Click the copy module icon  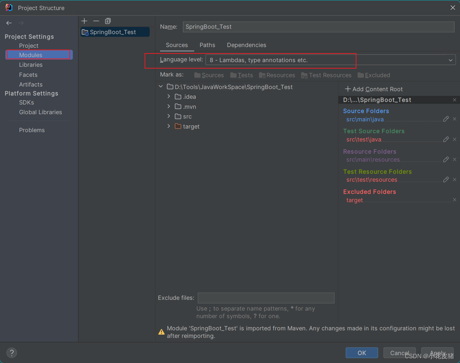108,21
